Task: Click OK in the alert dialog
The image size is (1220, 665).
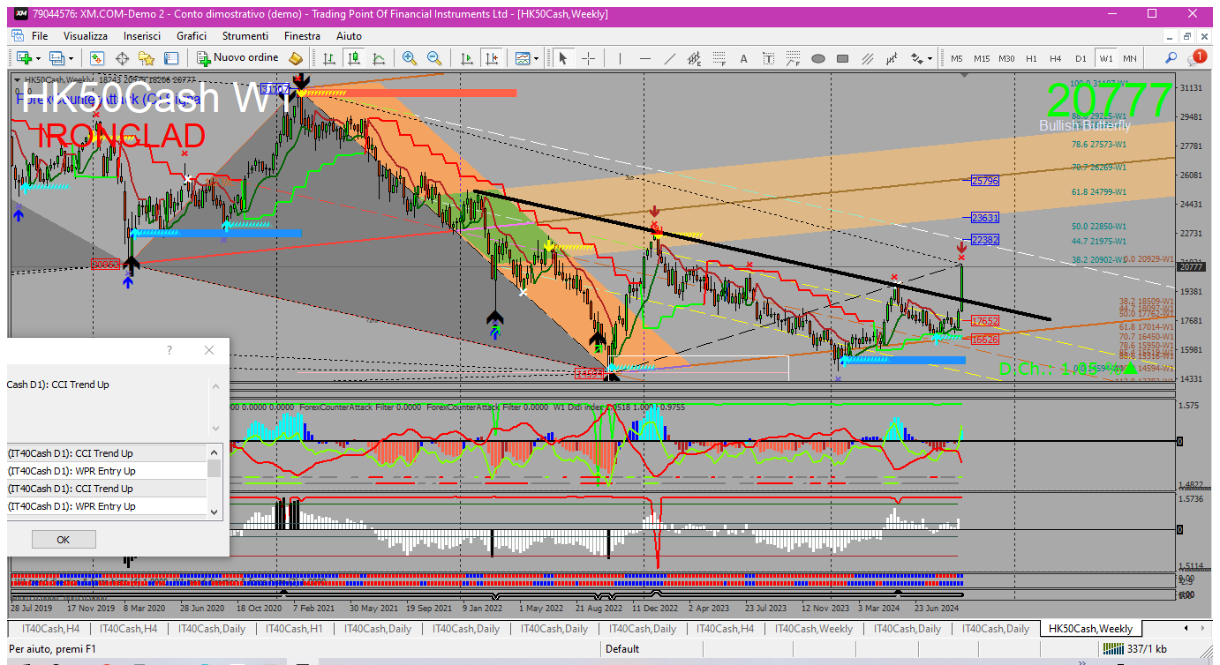Action: [x=63, y=539]
